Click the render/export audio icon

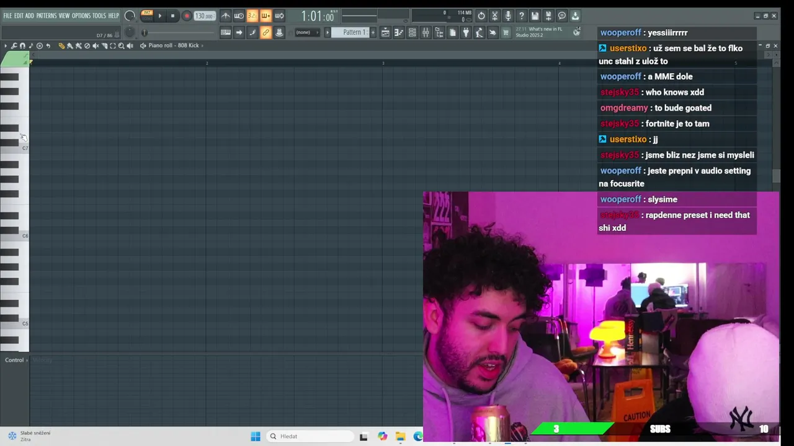pyautogui.click(x=548, y=15)
